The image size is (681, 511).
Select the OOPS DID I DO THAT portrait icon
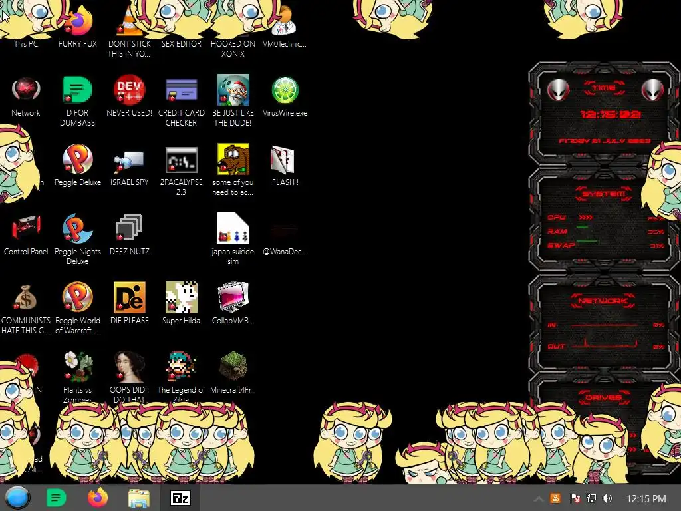(x=130, y=377)
